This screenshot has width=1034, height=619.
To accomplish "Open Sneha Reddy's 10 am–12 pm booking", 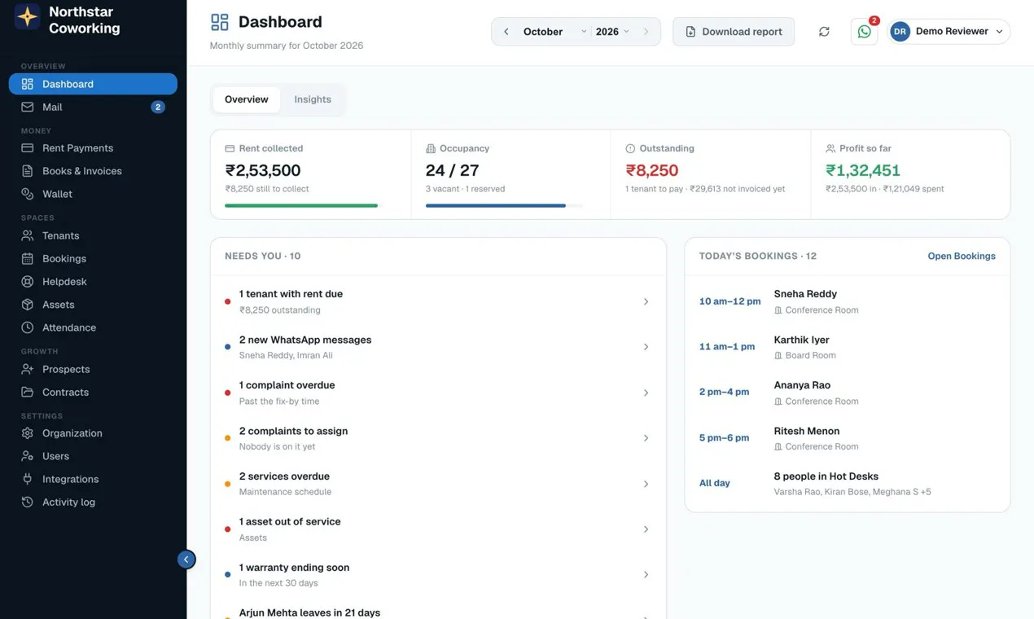I will (x=847, y=301).
